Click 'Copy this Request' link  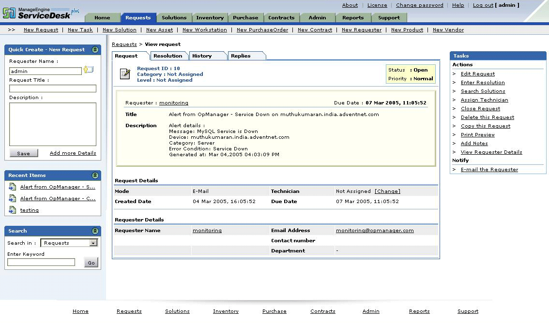485,126
